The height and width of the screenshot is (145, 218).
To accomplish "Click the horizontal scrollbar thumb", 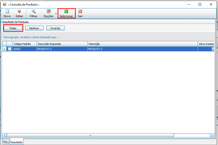I will point(90,135).
